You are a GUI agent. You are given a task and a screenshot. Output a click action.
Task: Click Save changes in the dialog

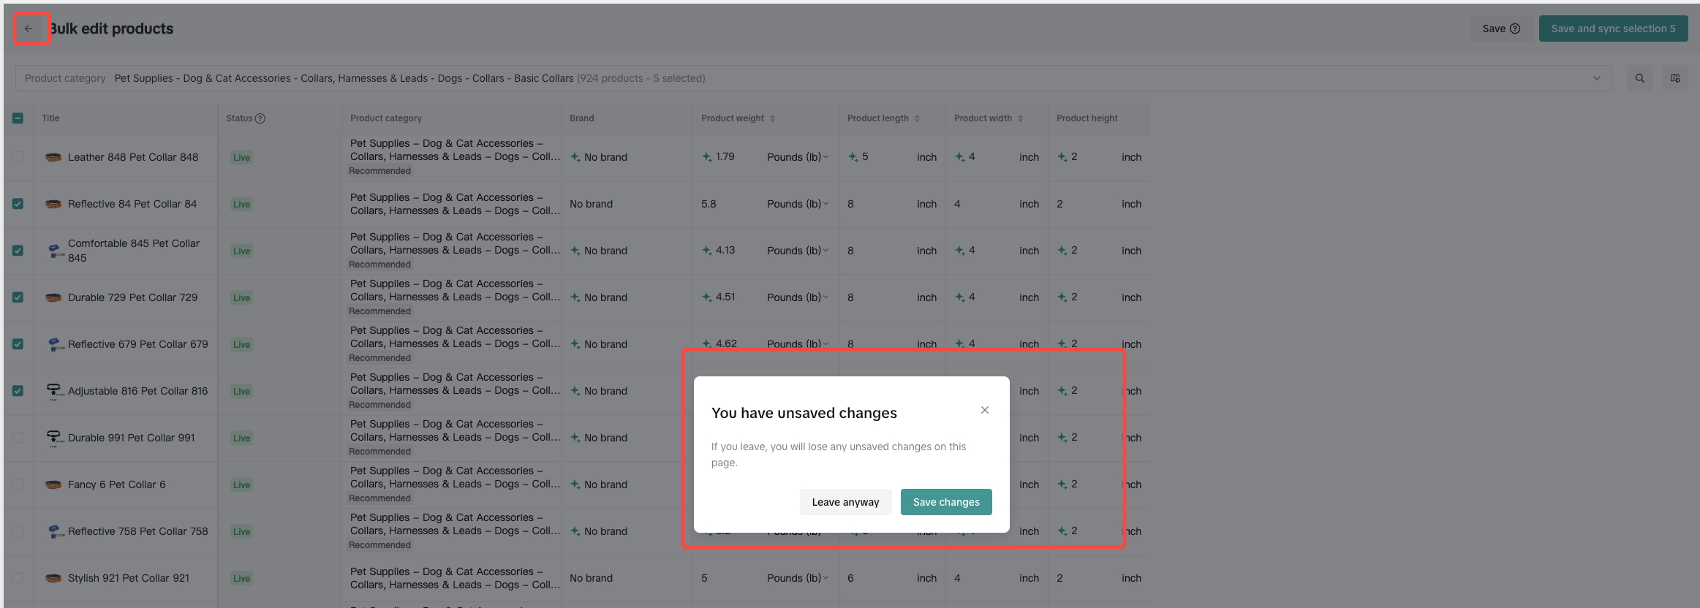tap(945, 502)
